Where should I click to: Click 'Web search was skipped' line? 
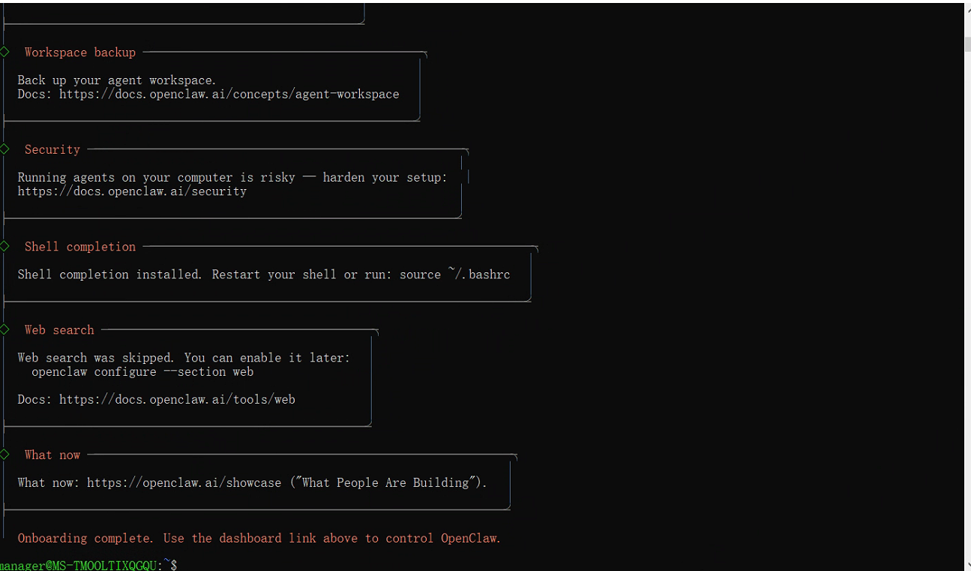[x=184, y=358]
